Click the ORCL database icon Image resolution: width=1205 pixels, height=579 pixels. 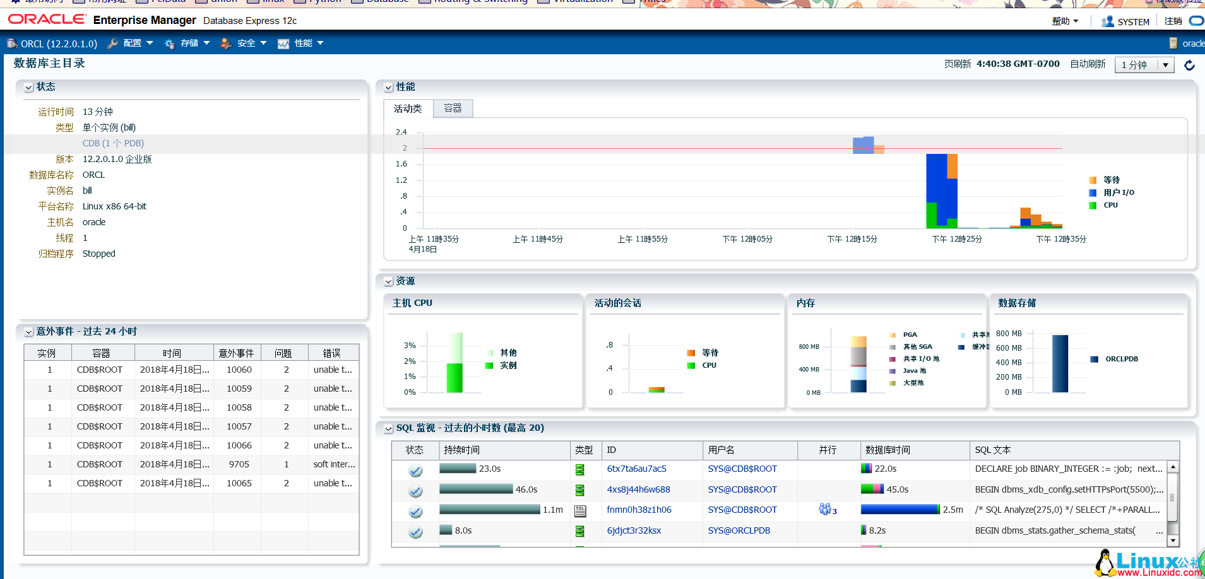(x=12, y=44)
